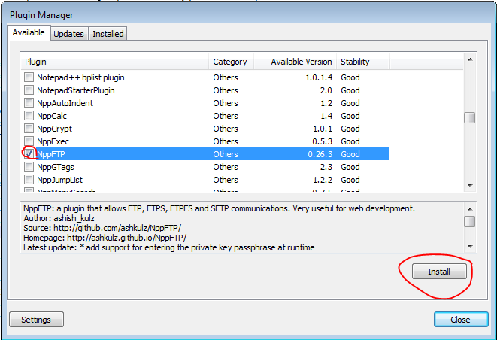
Task: Click the Install button
Action: coord(439,272)
